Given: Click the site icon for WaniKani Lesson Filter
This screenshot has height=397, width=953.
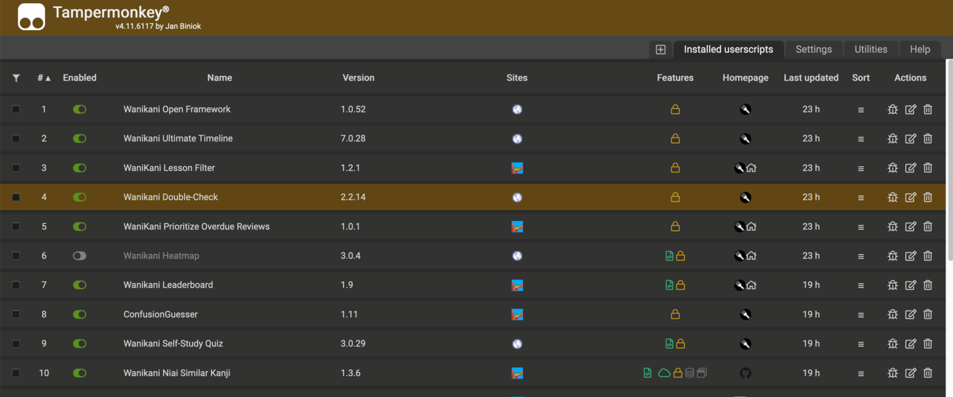Looking at the screenshot, I should coord(517,168).
